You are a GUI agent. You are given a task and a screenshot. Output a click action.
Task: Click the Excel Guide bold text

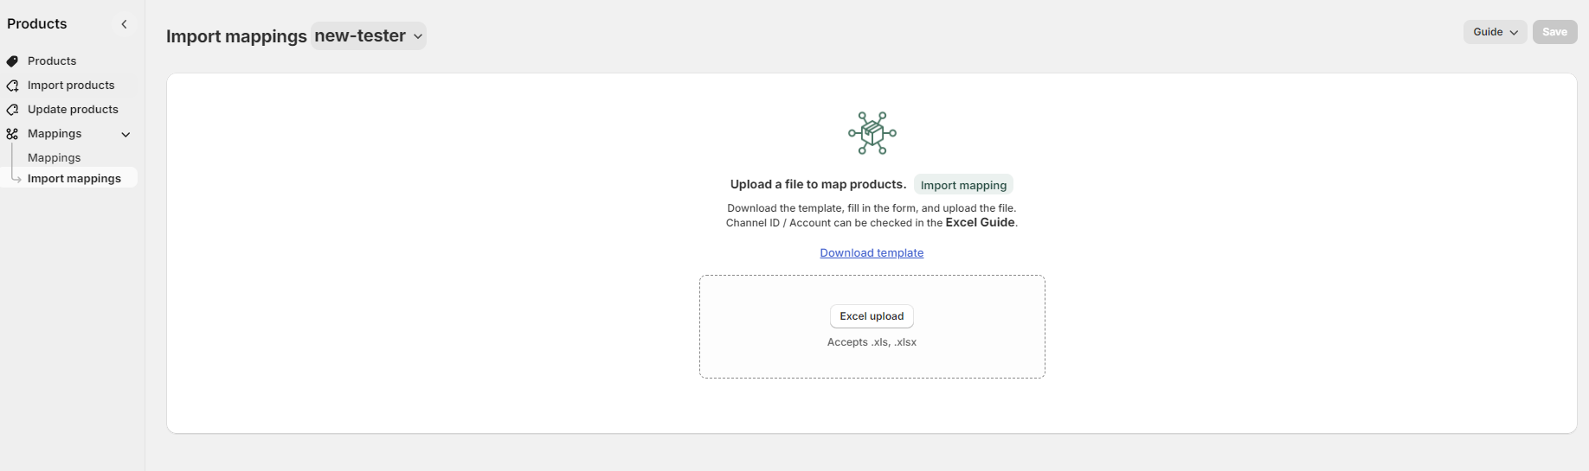point(980,223)
